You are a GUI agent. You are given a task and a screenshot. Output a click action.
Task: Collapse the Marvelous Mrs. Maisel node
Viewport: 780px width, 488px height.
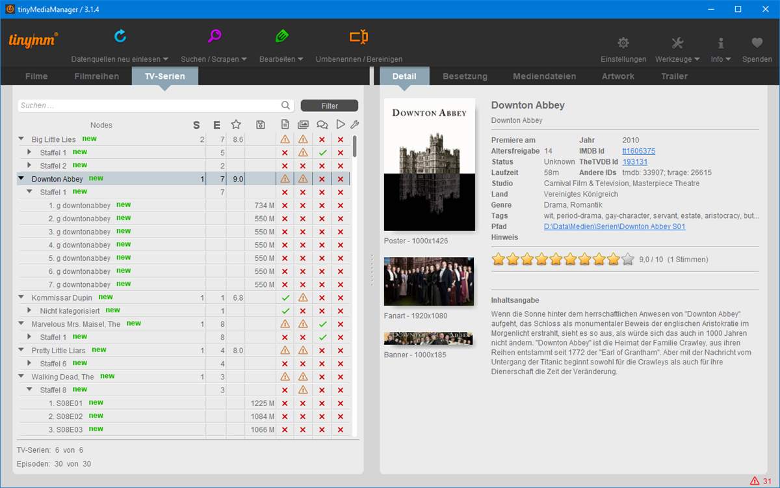(x=21, y=324)
